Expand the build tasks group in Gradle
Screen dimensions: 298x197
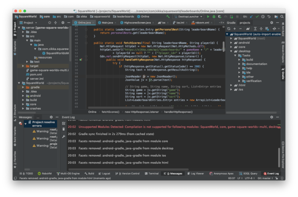click(x=239, y=60)
